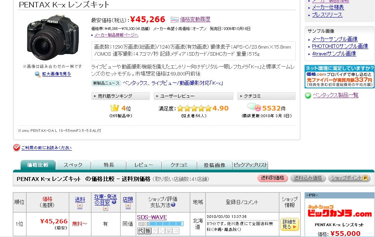Switch to 送料込み価格 price view

point(308,178)
